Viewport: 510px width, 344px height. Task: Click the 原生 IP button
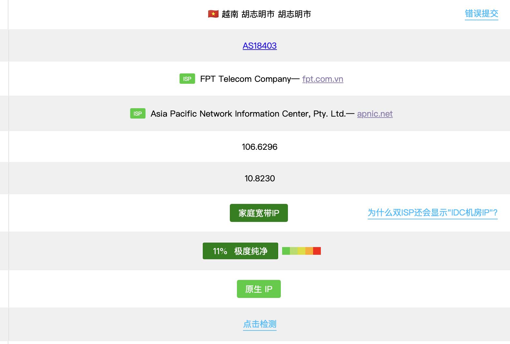[x=259, y=289]
